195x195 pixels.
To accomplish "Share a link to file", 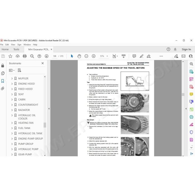I will coord(176,56).
